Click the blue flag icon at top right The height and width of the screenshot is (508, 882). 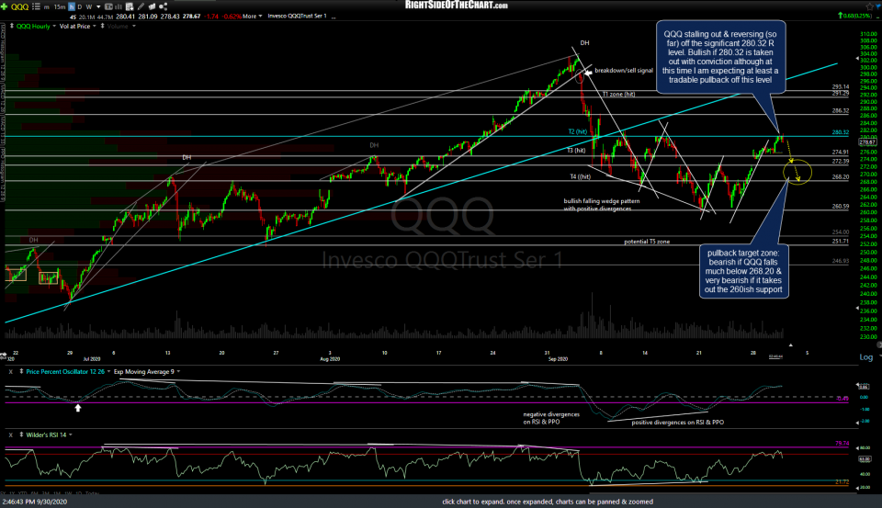(x=878, y=6)
